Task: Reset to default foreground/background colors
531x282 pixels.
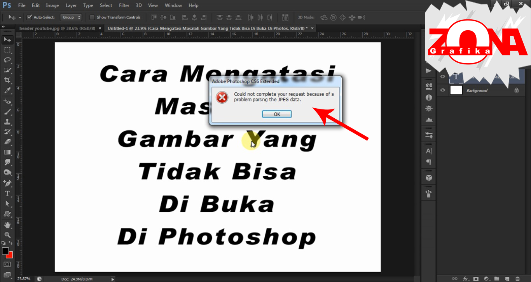Action: 3,243
